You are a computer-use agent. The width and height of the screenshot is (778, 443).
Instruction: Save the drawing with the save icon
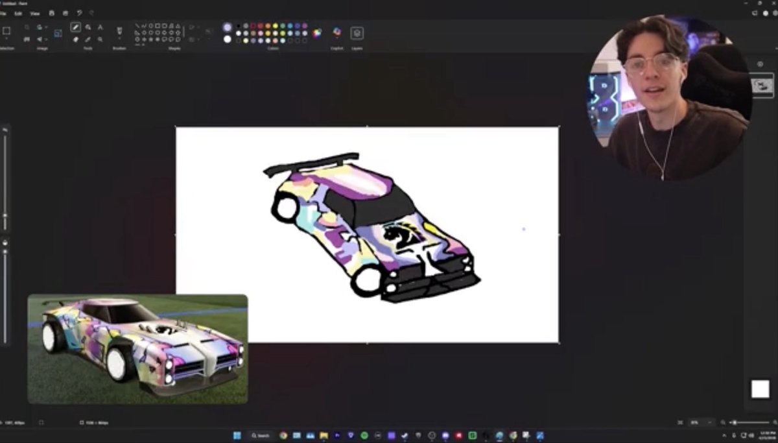pos(51,13)
